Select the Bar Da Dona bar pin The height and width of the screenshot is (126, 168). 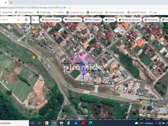[x=34, y=32]
